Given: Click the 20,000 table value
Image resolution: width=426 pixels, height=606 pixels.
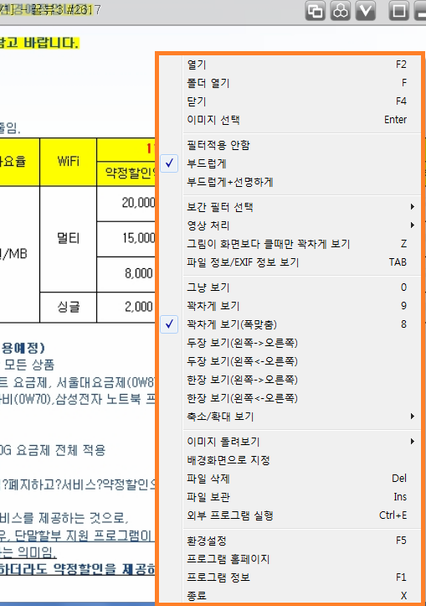Looking at the screenshot, I should click(x=138, y=203).
